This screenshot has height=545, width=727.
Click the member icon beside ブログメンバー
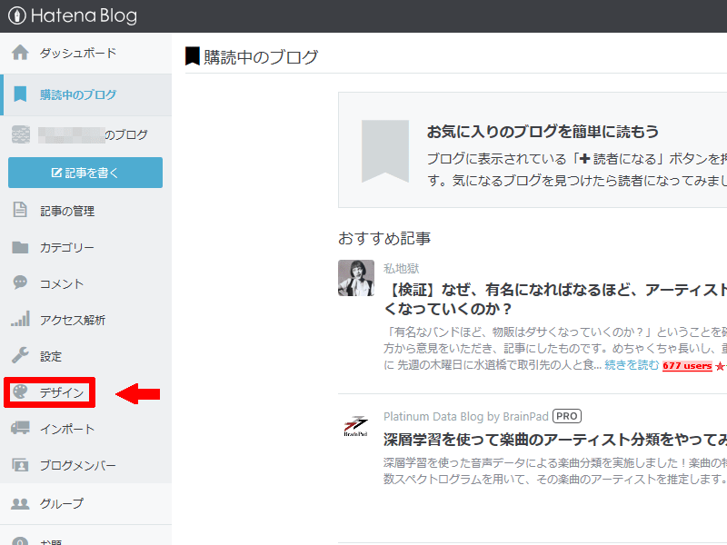point(20,464)
